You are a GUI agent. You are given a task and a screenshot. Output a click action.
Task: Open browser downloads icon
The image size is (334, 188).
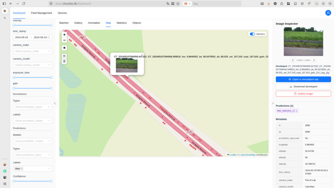pyautogui.click(x=269, y=4)
